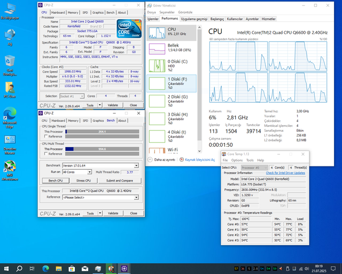The image size is (342, 274).
Task: Click the orange speaker tray icon
Action: 281,269
